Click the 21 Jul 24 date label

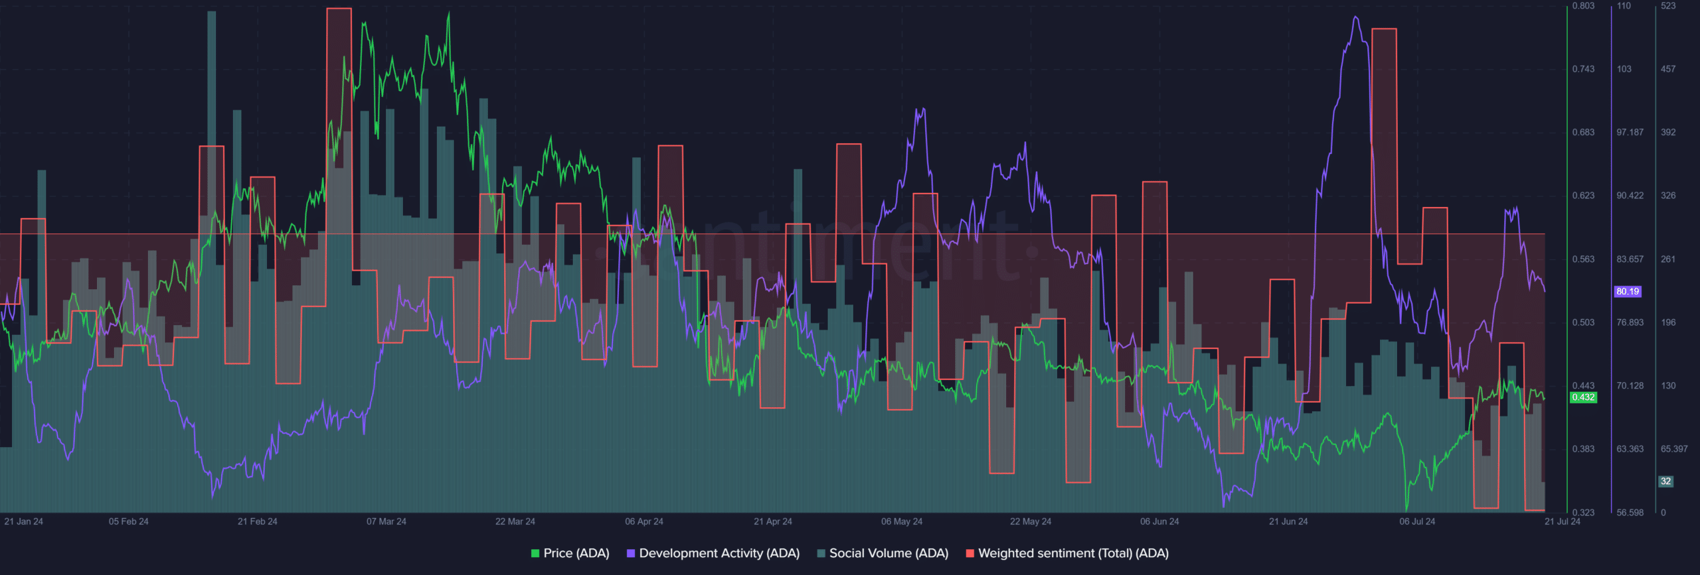pyautogui.click(x=1563, y=521)
